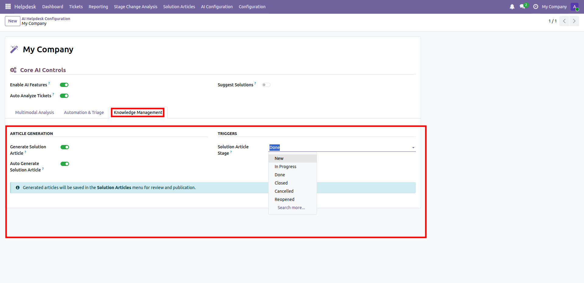
Task: Click the Helpdesk app title
Action: (x=25, y=7)
